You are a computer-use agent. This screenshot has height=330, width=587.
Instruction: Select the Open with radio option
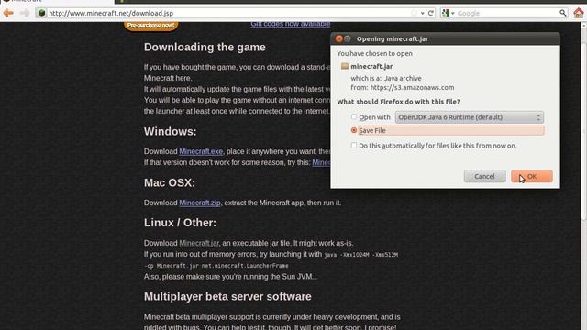pyautogui.click(x=354, y=117)
